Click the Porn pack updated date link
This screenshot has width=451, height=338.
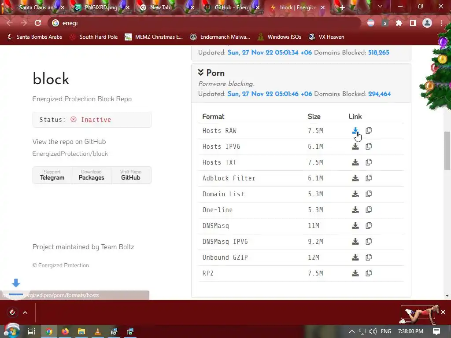click(270, 94)
